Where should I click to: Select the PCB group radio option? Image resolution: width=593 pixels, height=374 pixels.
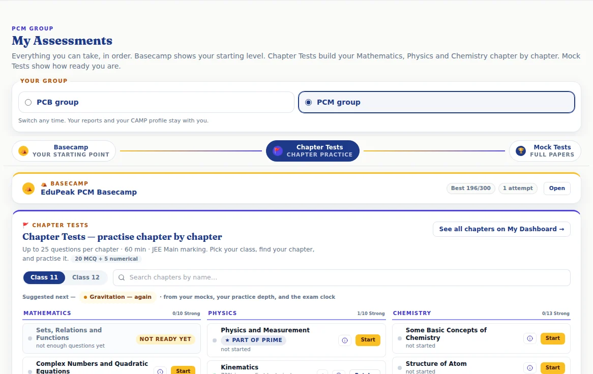pyautogui.click(x=156, y=102)
